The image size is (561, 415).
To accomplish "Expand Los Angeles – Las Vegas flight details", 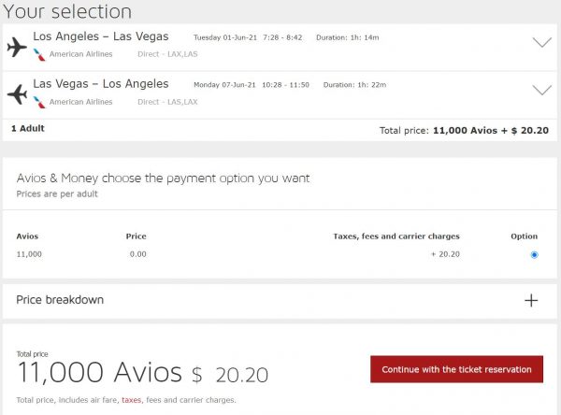I will pos(540,43).
